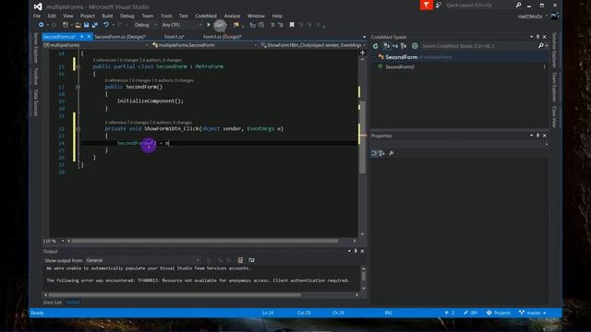
Task: Click the HaKDMoDz account name
Action: tap(530, 17)
